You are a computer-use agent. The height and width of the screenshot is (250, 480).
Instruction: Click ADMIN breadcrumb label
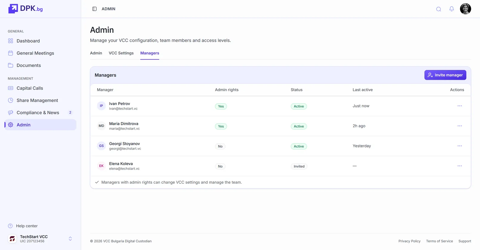click(108, 9)
